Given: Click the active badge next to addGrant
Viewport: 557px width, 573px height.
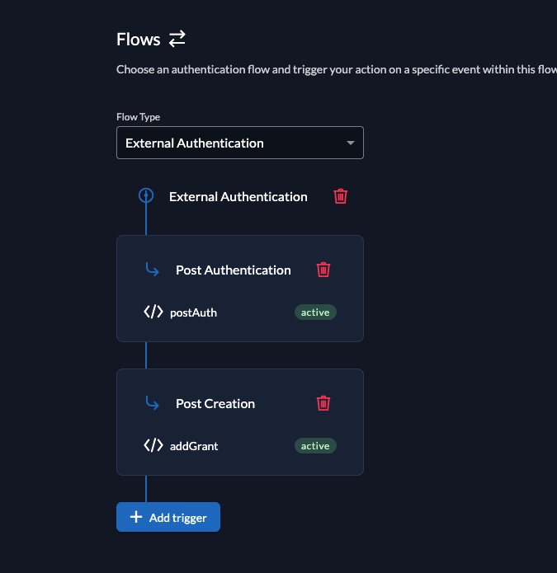Looking at the screenshot, I should coord(315,446).
